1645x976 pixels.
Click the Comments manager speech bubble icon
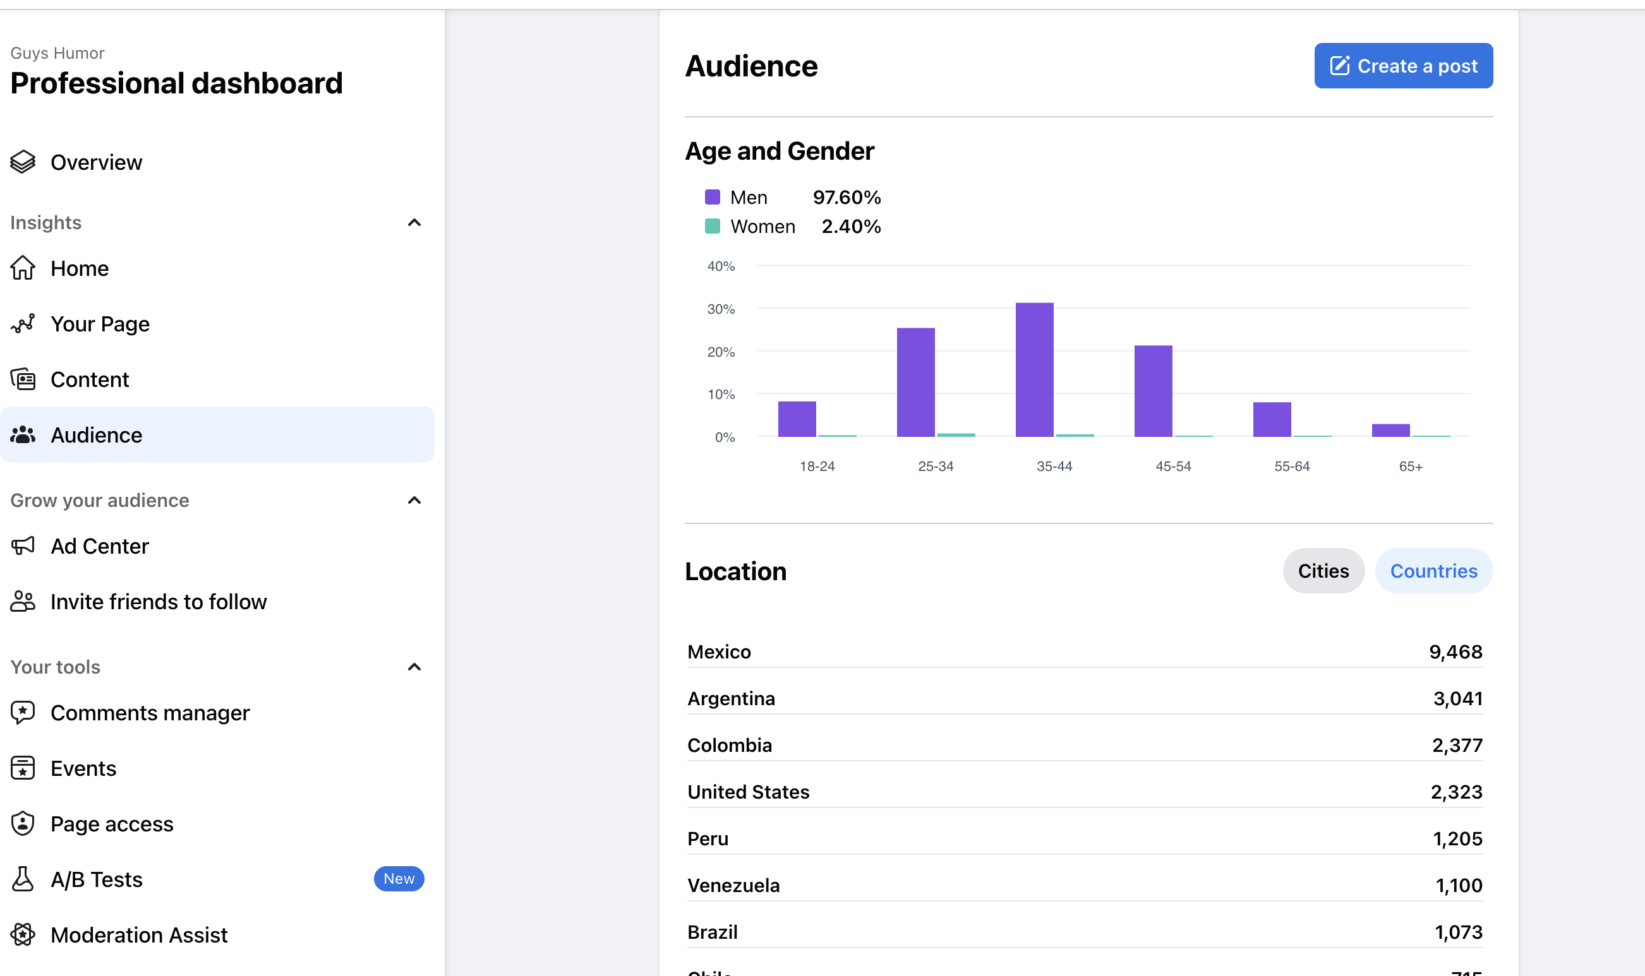pyautogui.click(x=23, y=712)
